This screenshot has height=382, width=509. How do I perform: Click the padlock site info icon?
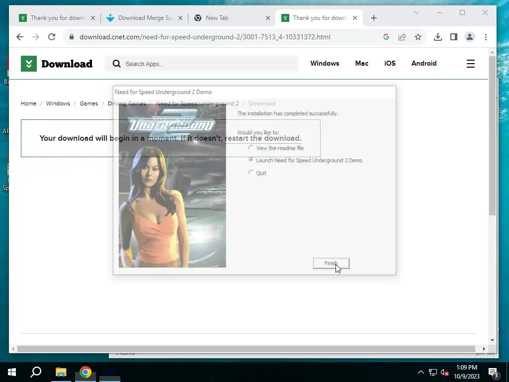(72, 37)
